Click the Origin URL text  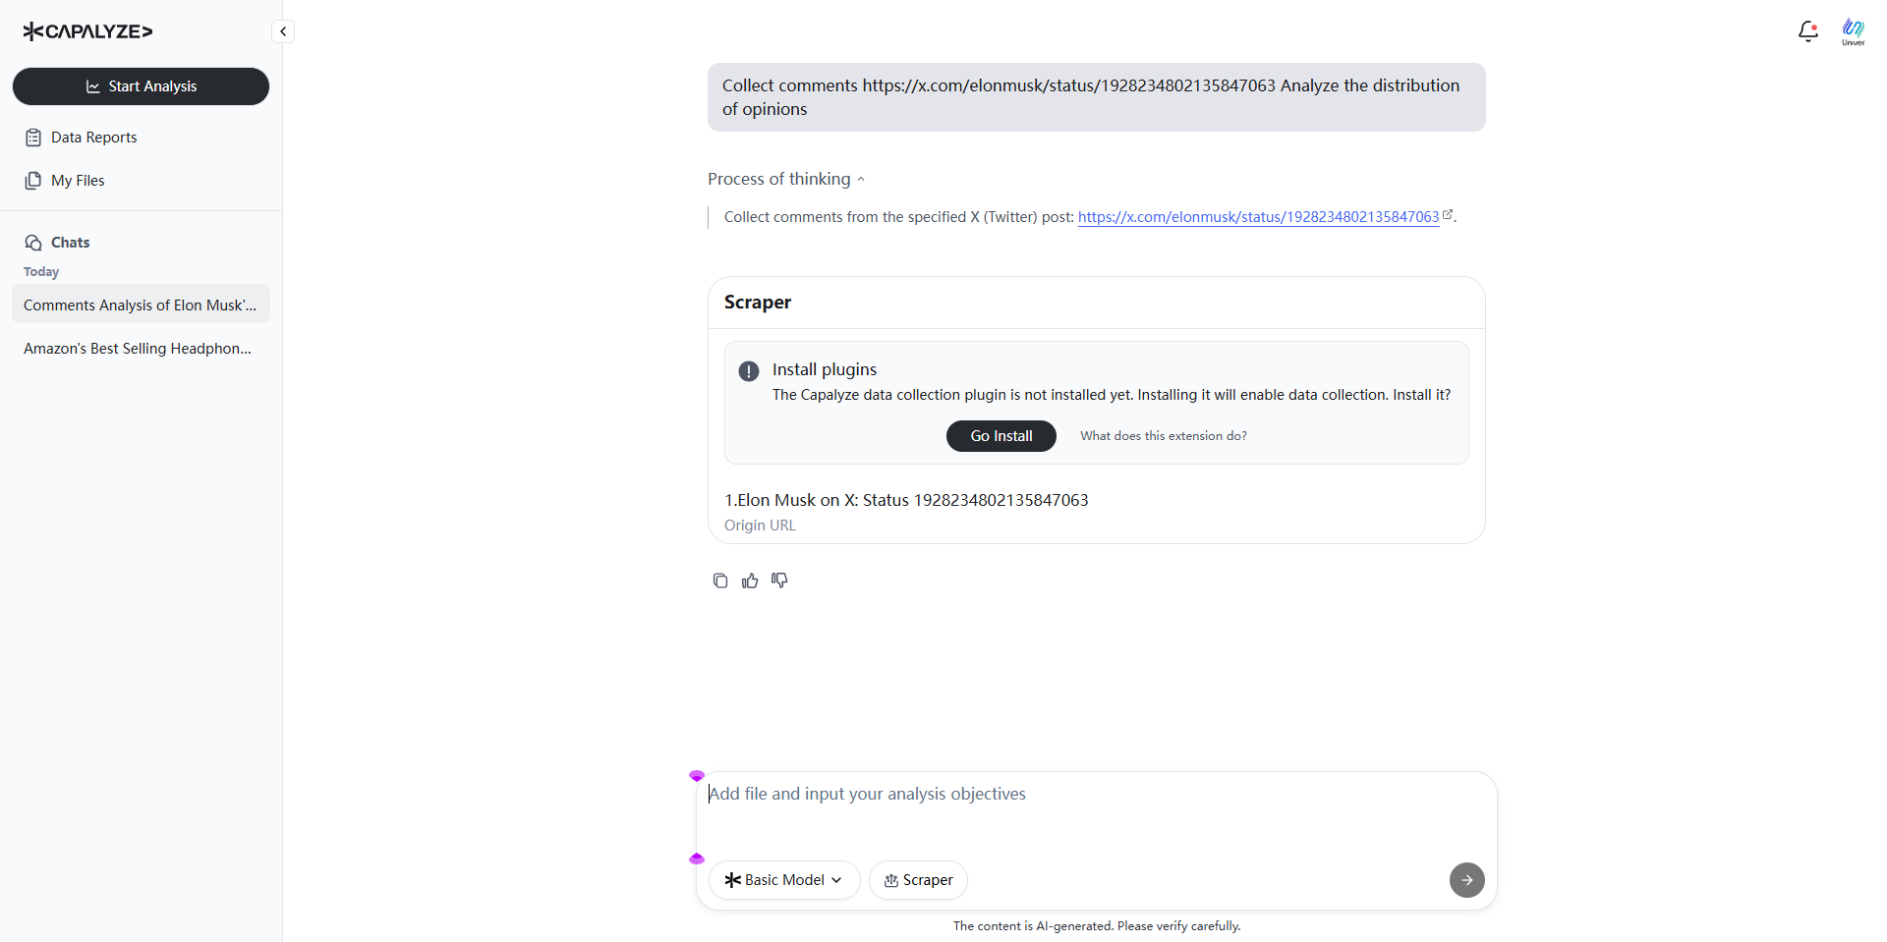[760, 526]
